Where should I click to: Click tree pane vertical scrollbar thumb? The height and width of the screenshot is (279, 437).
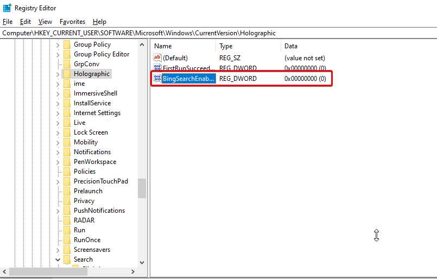click(142, 188)
